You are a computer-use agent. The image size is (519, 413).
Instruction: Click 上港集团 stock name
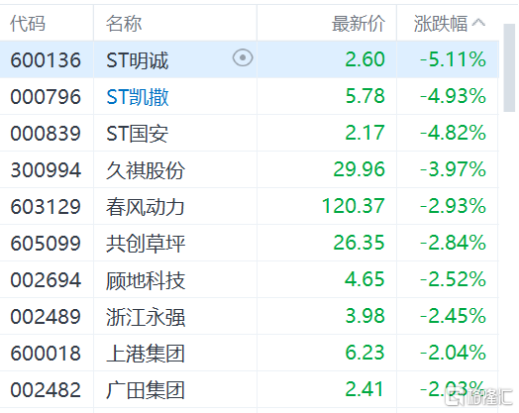tap(146, 354)
